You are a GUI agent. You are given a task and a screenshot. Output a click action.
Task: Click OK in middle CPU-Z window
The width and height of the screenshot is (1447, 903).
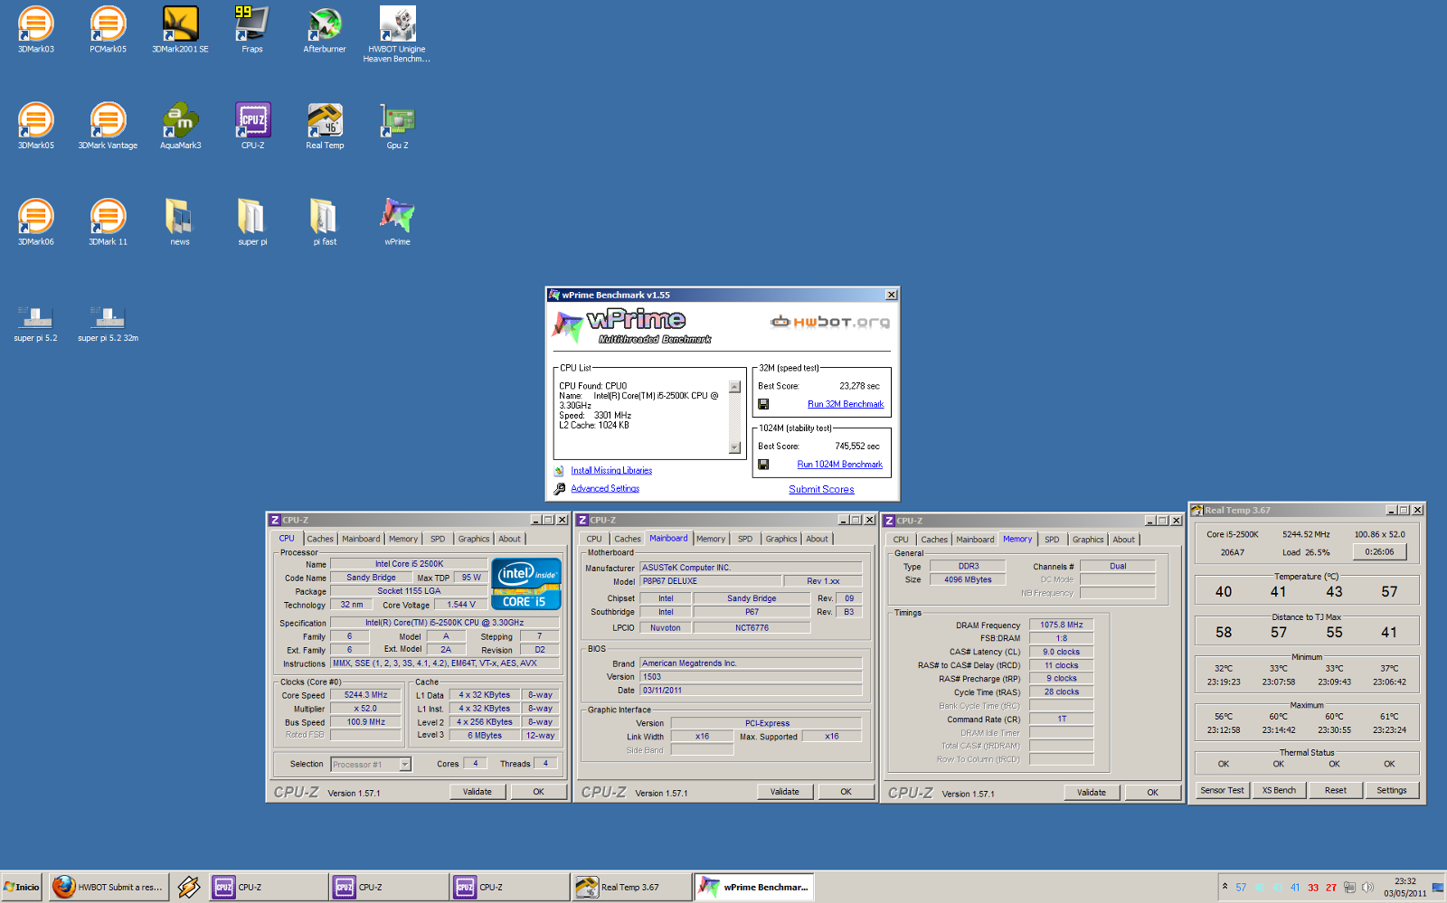click(846, 792)
